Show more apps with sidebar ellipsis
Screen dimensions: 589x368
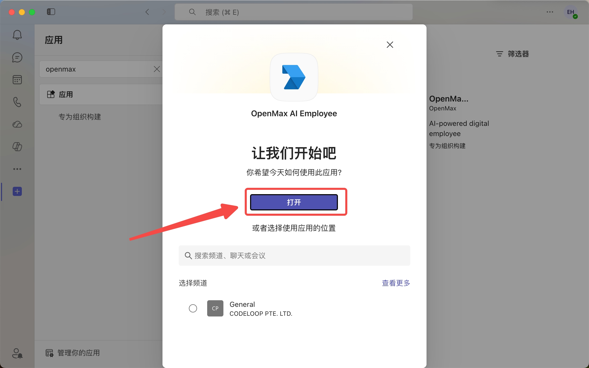[x=17, y=169]
